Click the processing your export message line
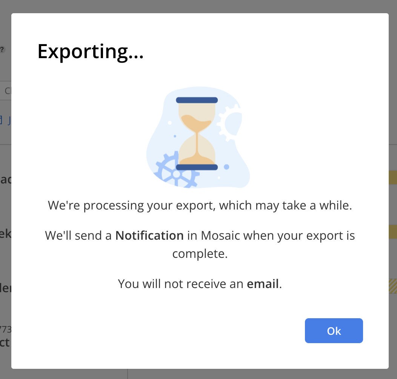This screenshot has width=397, height=379. [200, 205]
